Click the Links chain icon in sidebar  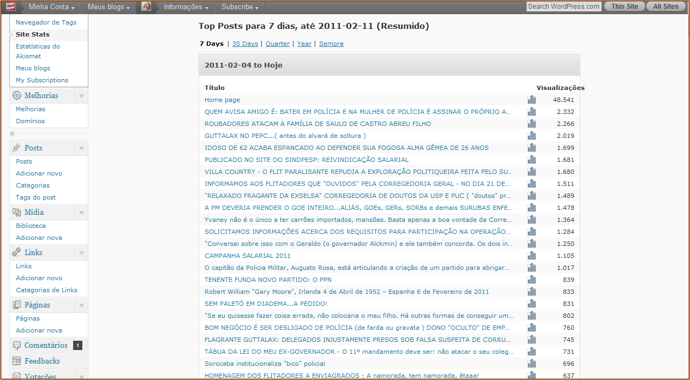coord(17,252)
